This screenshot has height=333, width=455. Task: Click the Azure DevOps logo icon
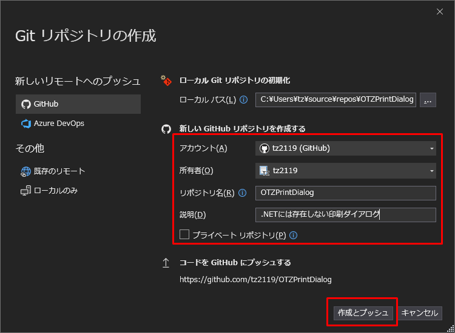(x=26, y=124)
